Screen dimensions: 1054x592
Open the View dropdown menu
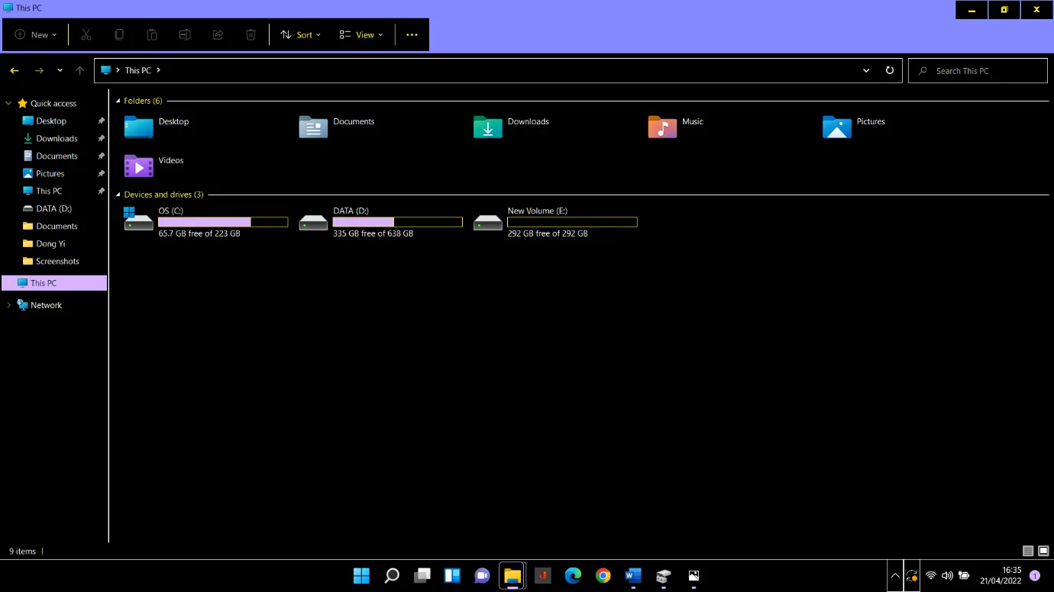(x=360, y=35)
